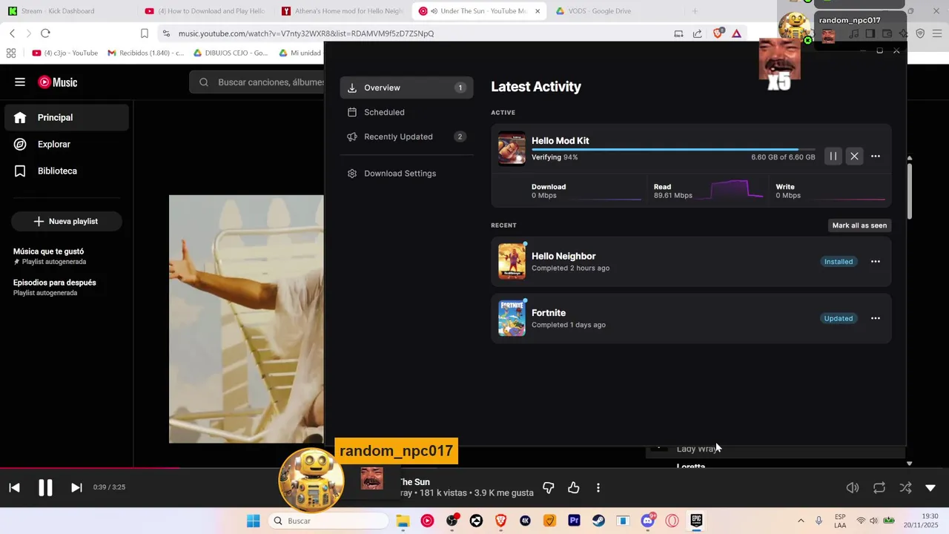Switch to How to Download and Play tab
The image size is (949, 534).
(x=206, y=11)
